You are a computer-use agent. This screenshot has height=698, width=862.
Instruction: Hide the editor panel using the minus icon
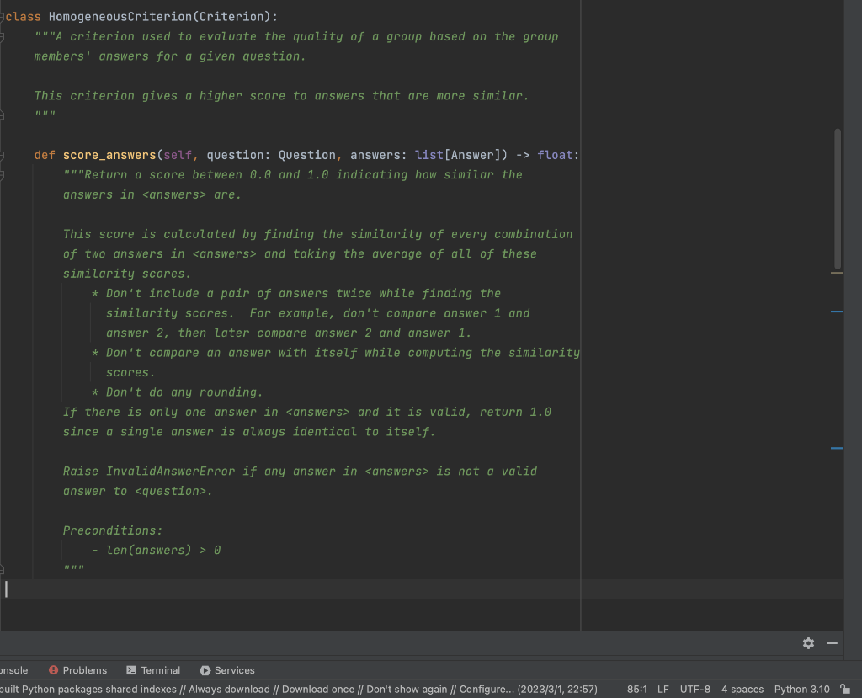[832, 642]
